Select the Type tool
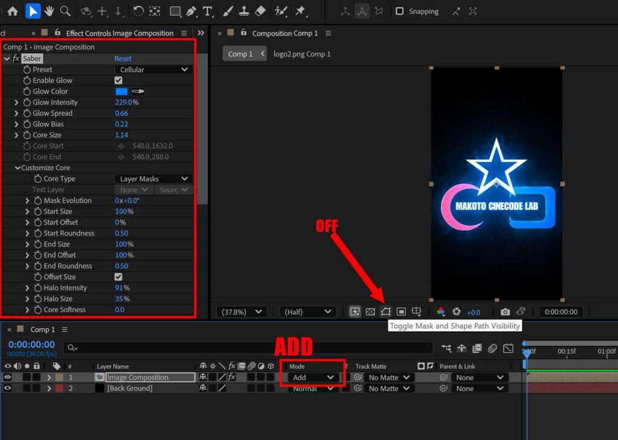618x440 pixels. 208,11
